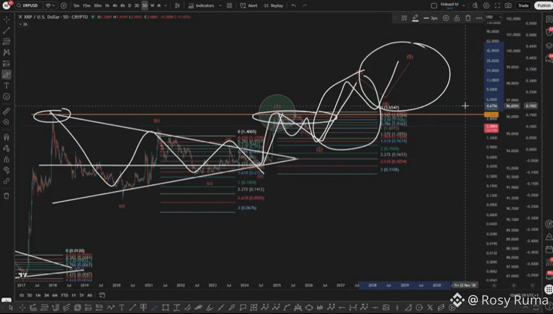
Task: Select the 15m timeframe
Action: 86,5
